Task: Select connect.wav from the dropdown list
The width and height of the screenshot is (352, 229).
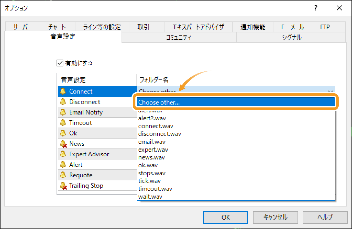Action: point(156,126)
